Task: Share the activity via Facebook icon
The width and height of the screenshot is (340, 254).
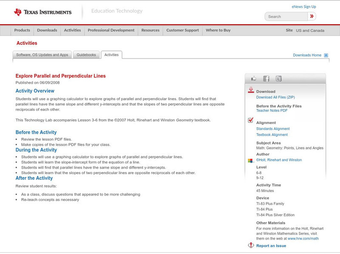Action: point(266,79)
